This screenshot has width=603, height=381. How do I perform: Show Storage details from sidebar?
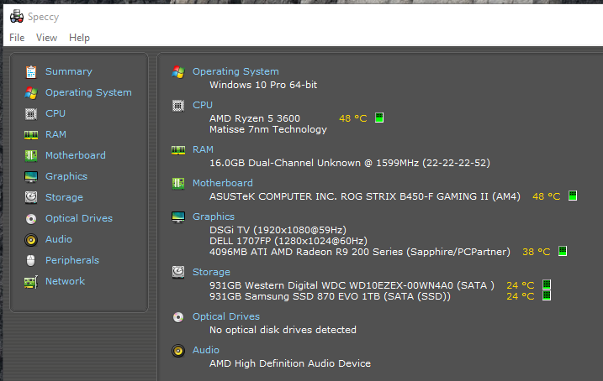point(64,197)
